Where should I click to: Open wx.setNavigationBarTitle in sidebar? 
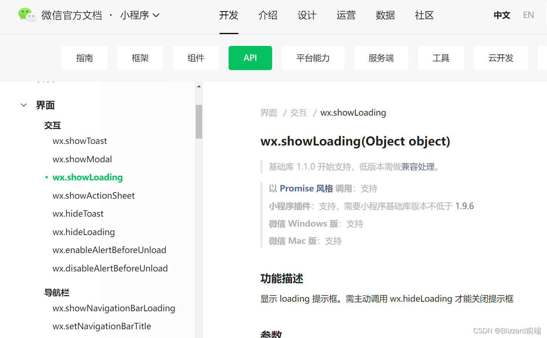pos(102,326)
